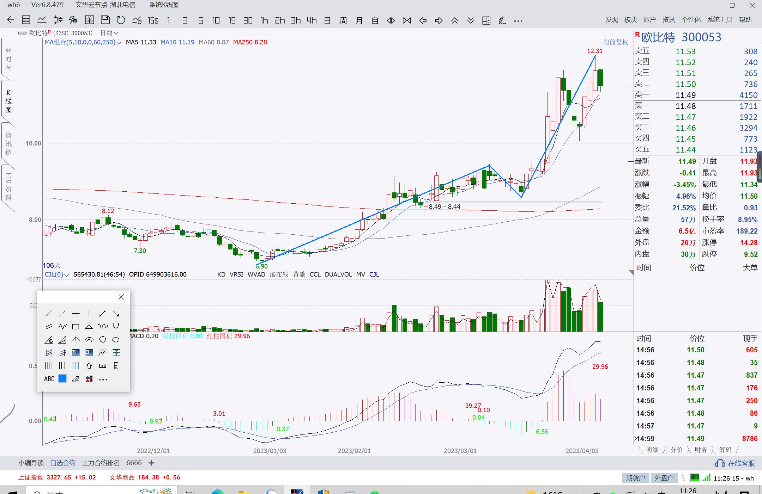Select the rectangle drawing tool
The image size is (762, 494).
tap(75, 327)
